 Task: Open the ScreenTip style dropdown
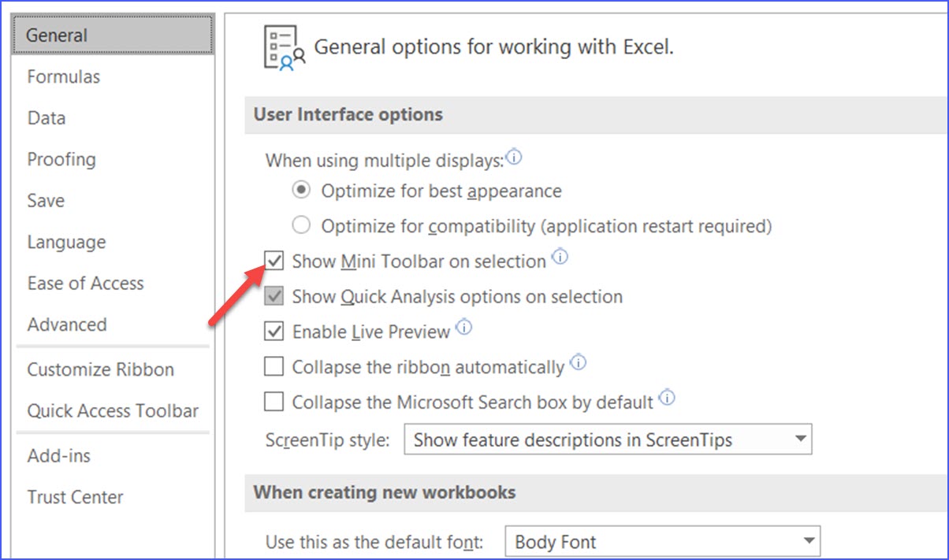pos(801,439)
